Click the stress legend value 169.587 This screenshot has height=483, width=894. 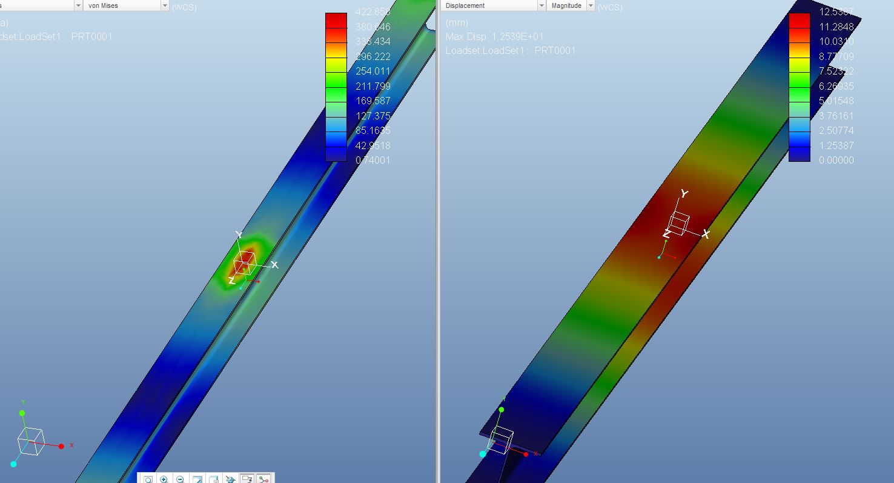pos(372,101)
